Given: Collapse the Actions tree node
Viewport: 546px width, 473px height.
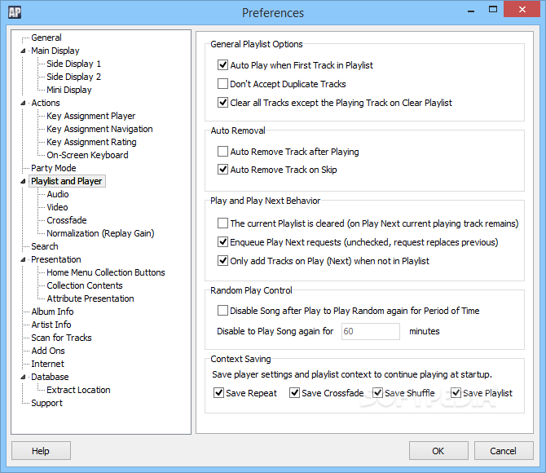Looking at the screenshot, I should point(23,103).
